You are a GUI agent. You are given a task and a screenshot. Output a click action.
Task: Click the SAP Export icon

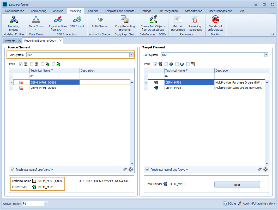77,23
